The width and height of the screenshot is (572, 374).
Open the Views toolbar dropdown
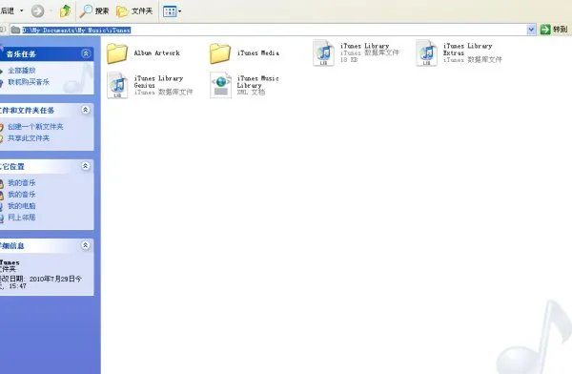[x=172, y=11]
